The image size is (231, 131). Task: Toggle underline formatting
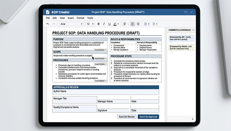point(109,24)
